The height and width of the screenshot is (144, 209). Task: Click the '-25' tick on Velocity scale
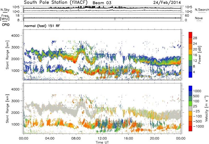(196, 111)
